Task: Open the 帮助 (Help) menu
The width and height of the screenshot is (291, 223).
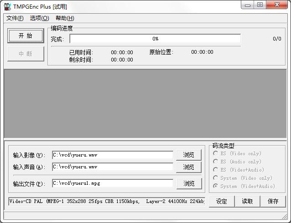Action: 65,18
